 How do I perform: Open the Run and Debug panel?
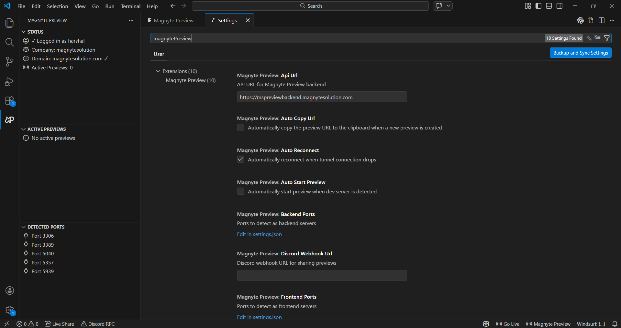(9, 81)
